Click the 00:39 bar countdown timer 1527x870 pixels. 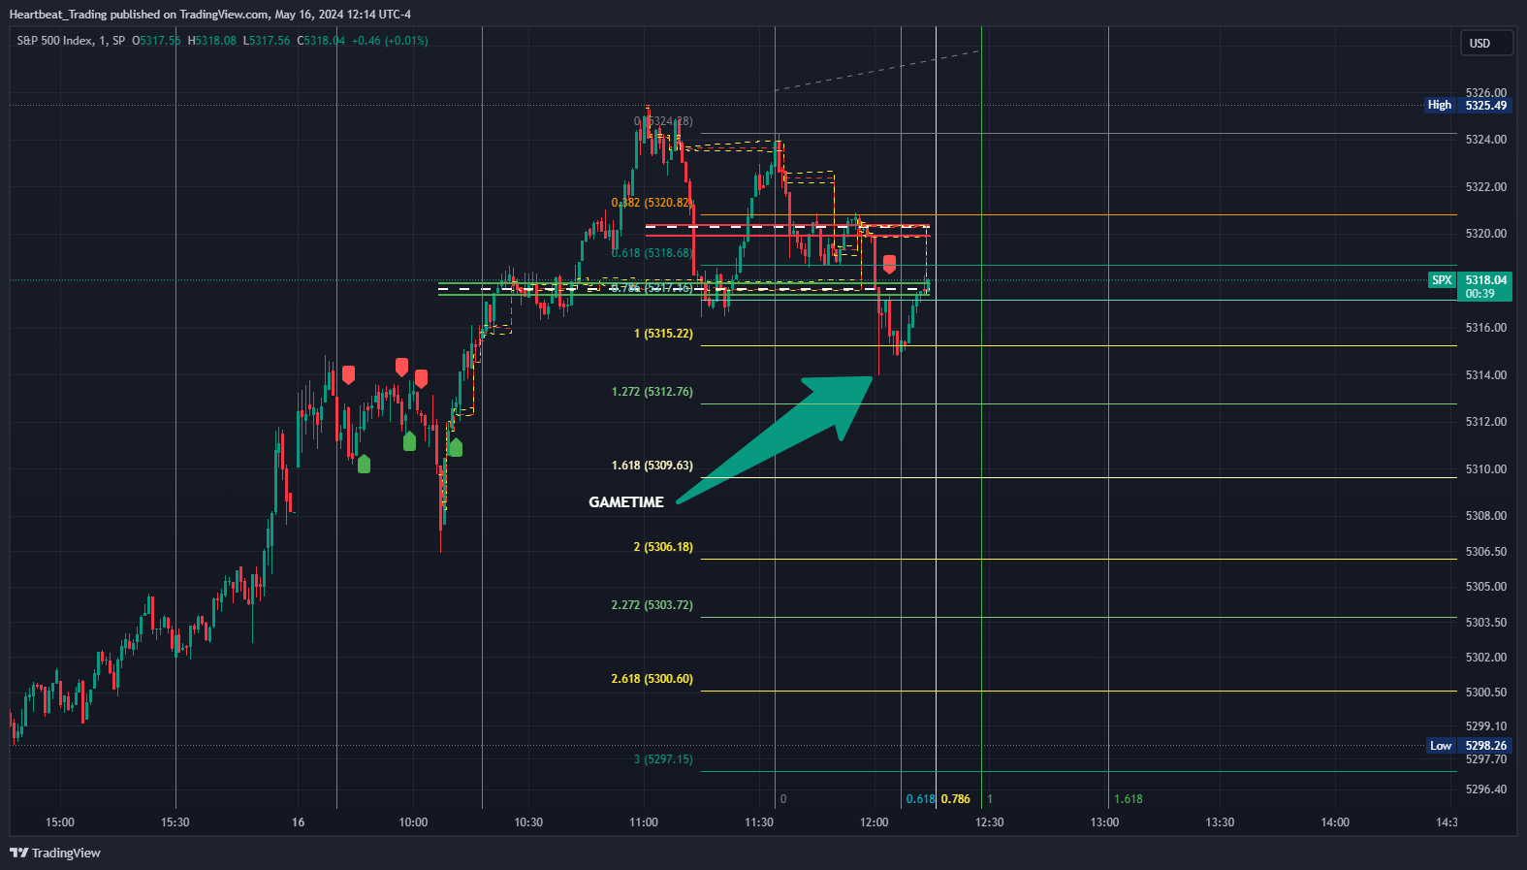1479,294
